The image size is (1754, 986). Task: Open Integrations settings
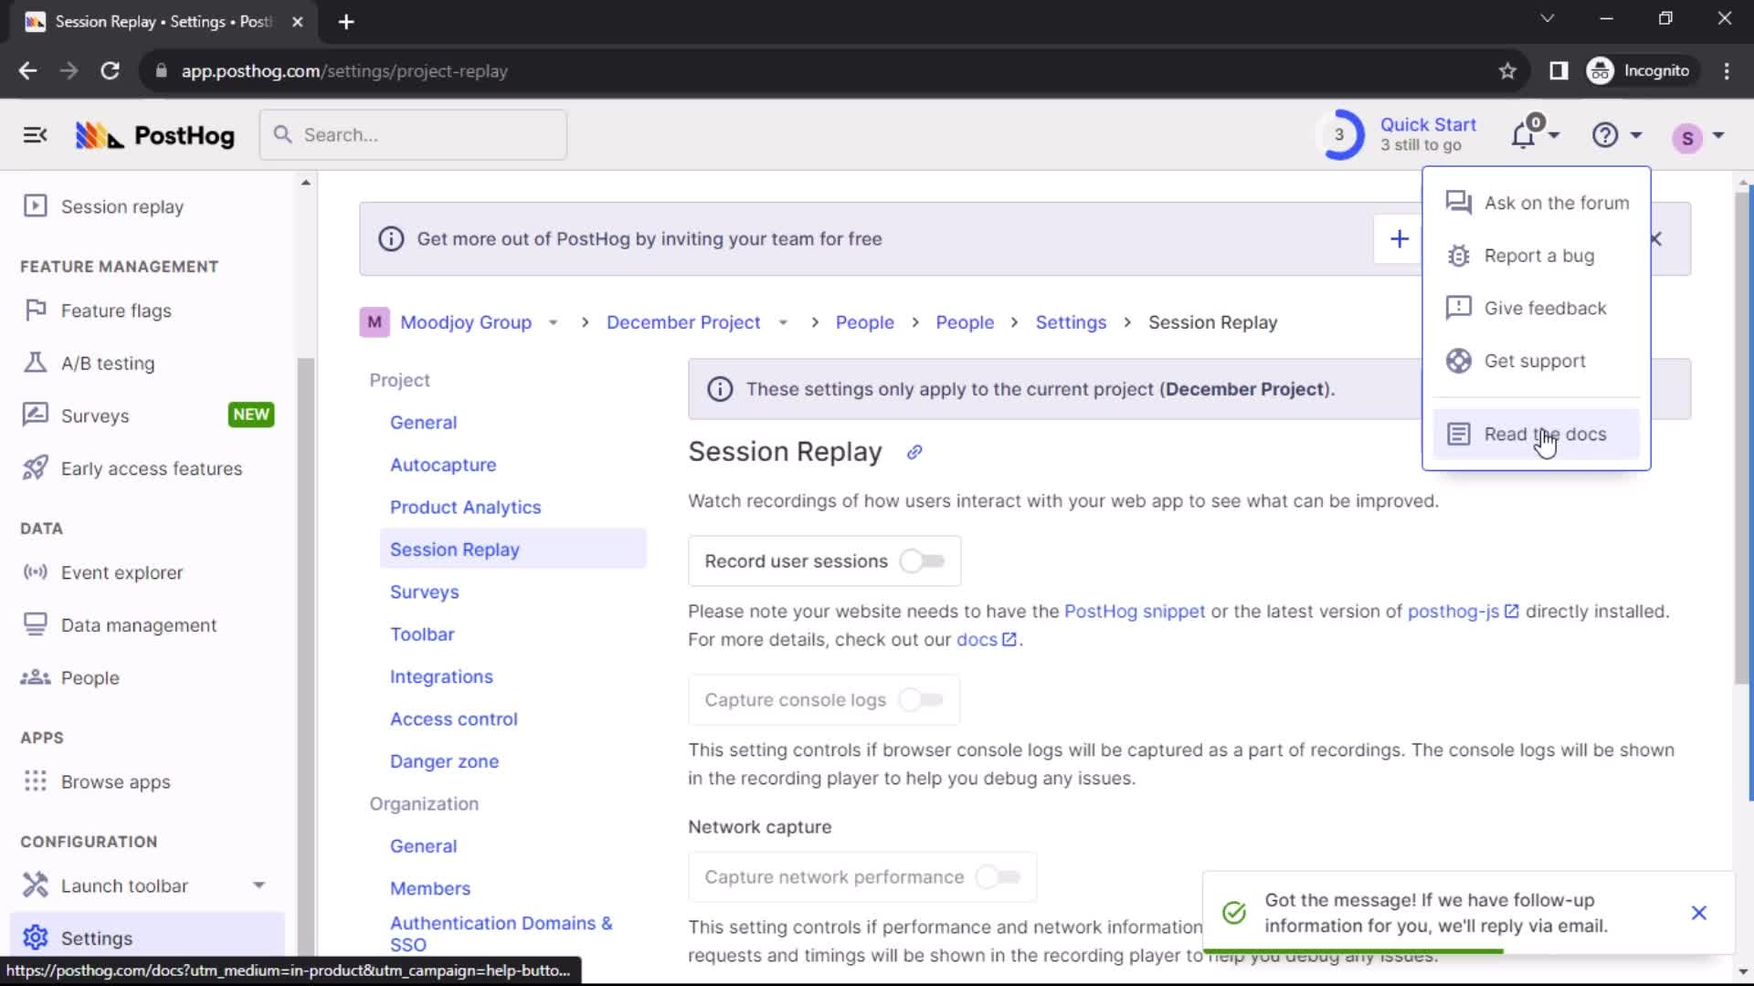(441, 677)
